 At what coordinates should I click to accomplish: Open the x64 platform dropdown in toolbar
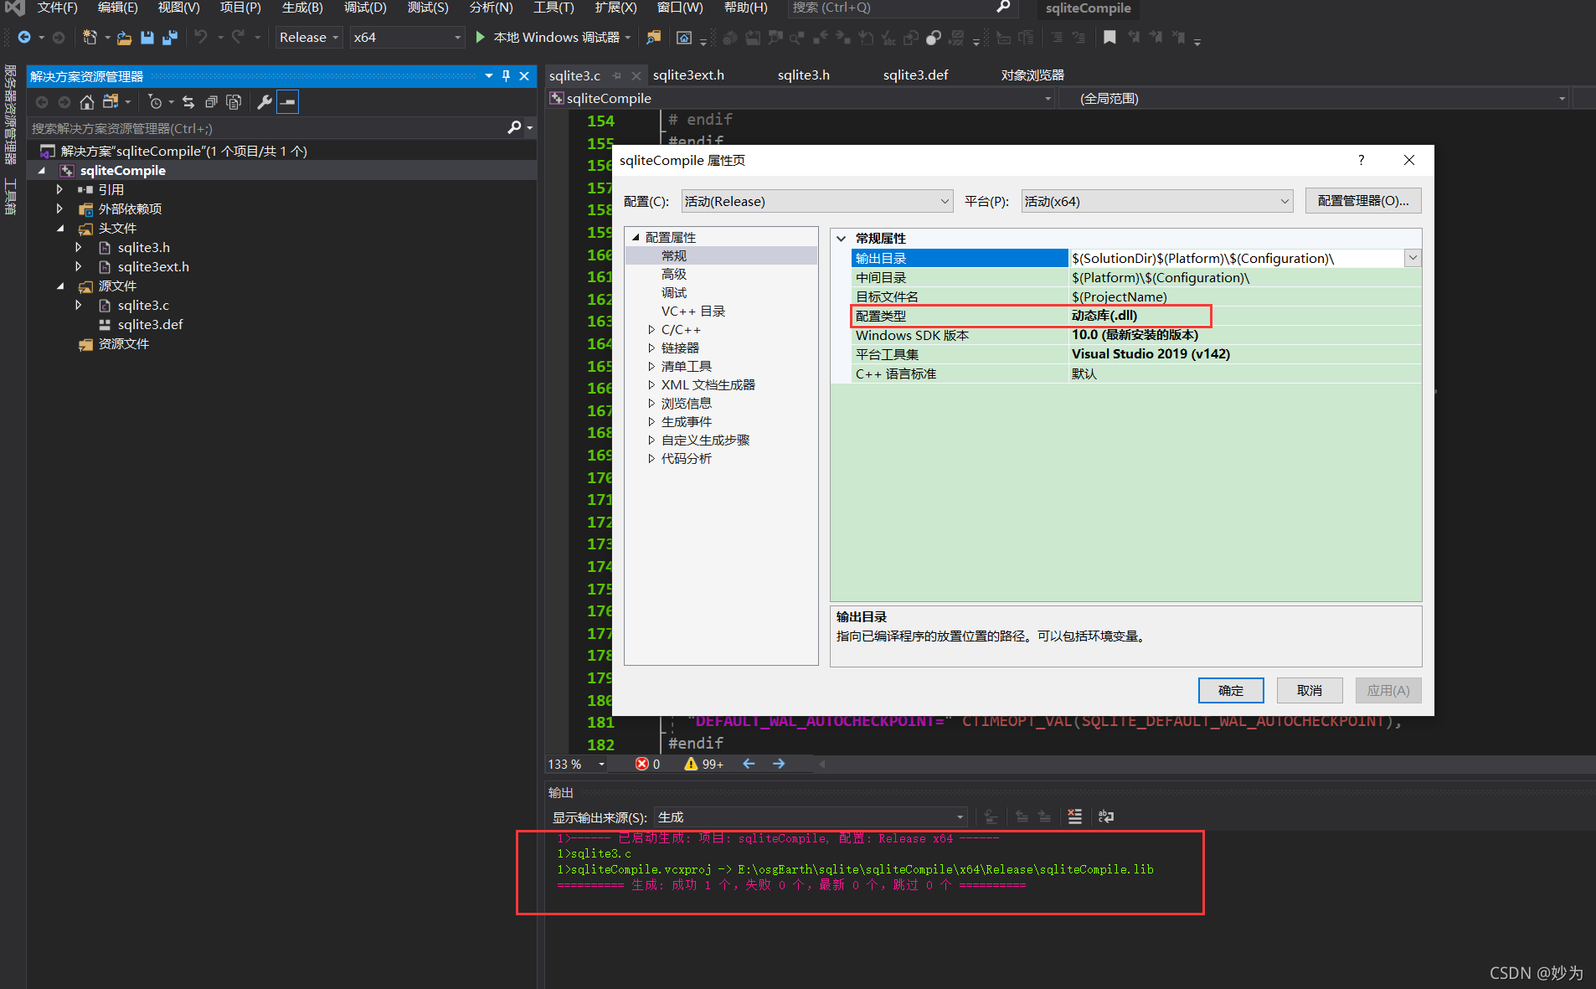[x=407, y=37]
